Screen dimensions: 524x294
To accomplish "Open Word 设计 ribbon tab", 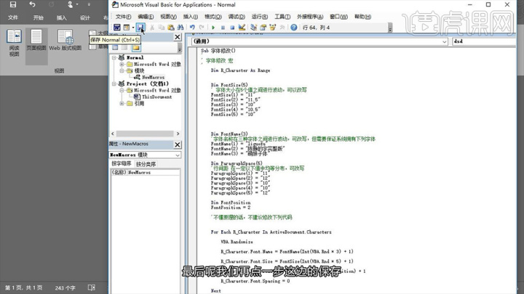I will coord(85,18).
